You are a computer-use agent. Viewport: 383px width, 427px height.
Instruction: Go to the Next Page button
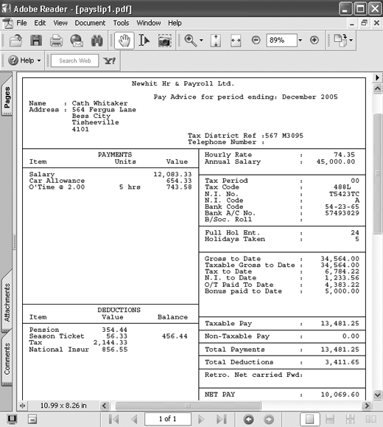[201, 419]
